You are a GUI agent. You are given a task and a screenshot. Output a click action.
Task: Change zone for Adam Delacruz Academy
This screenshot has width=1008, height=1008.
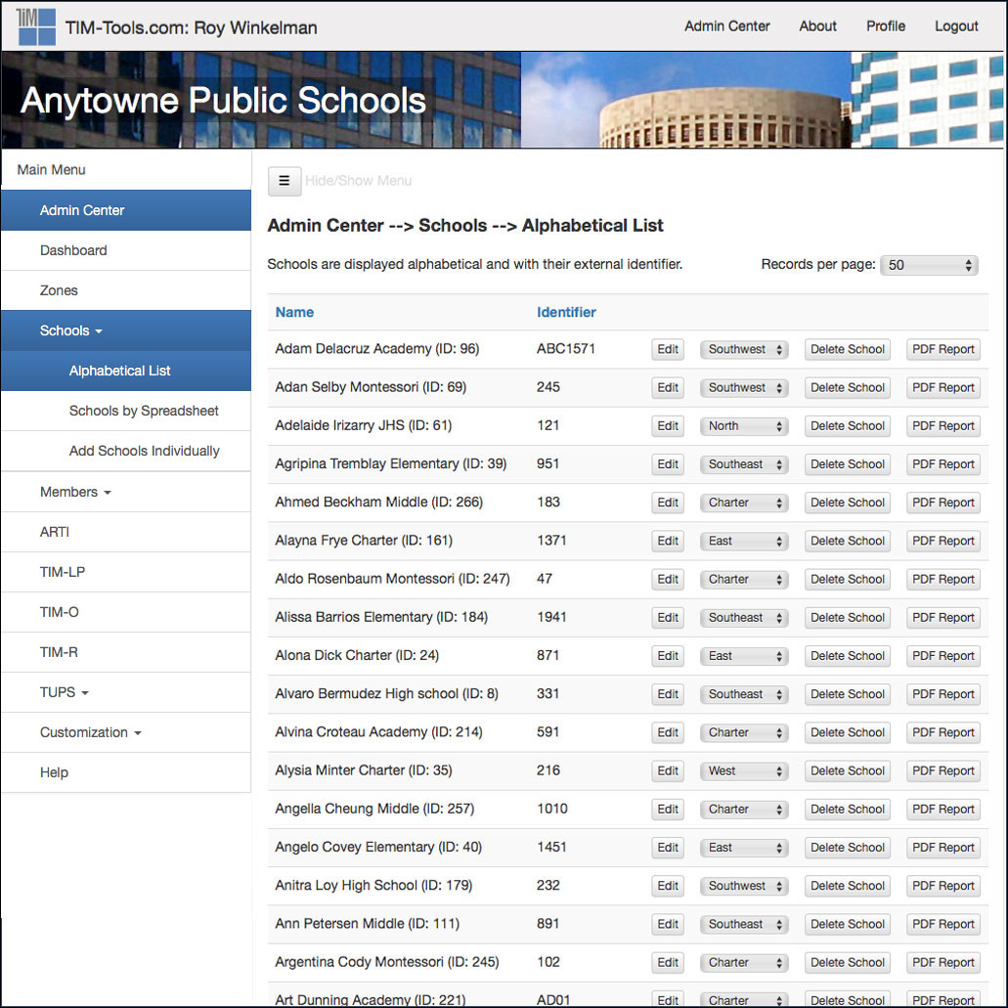[x=744, y=350]
